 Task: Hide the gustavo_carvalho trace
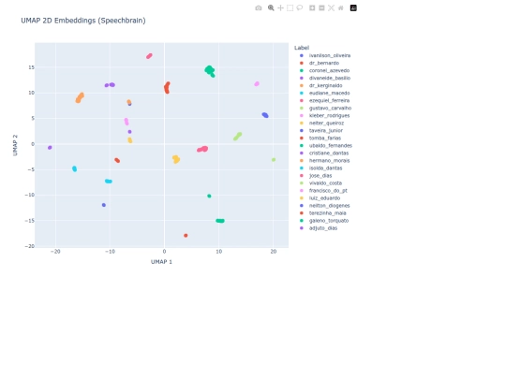(325, 108)
